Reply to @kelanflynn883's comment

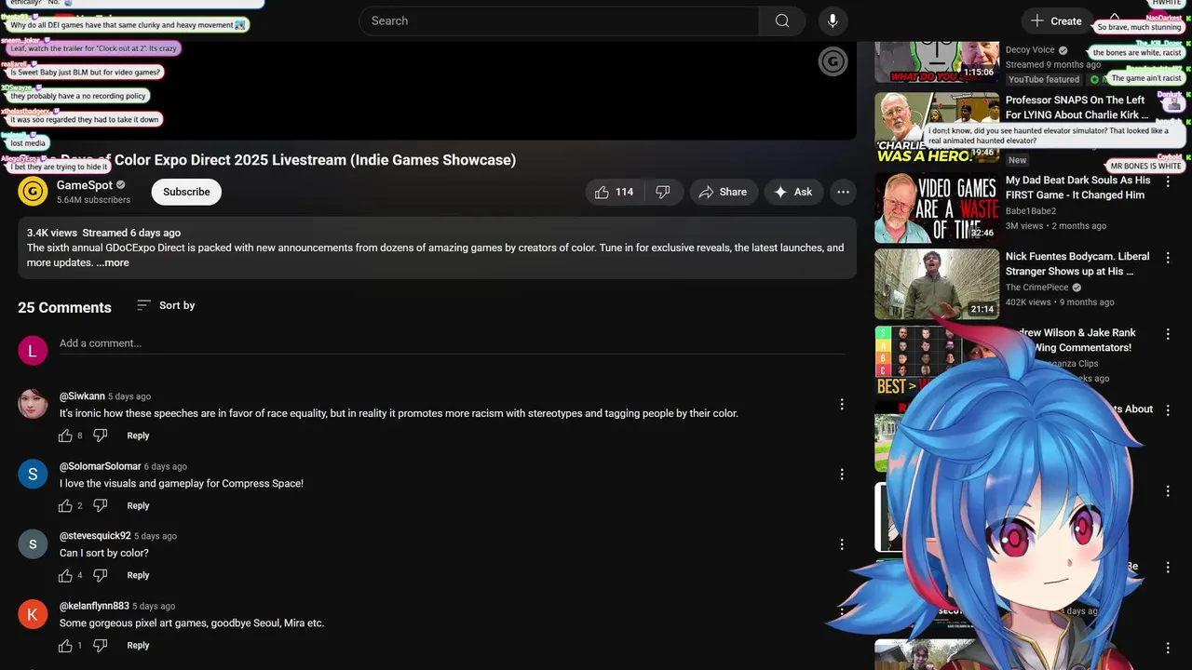pos(138,645)
